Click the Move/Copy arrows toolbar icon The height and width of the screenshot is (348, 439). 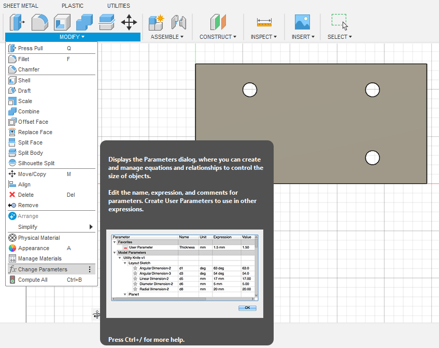(x=129, y=22)
